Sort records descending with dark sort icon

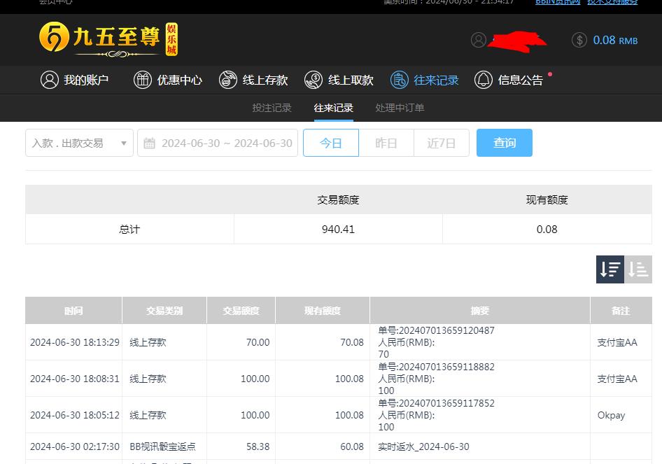[610, 269]
